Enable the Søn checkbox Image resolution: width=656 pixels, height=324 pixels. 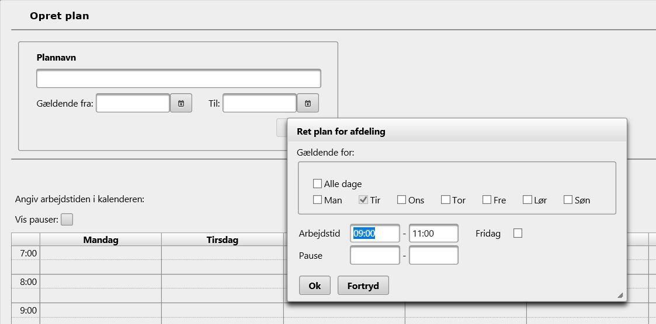pos(568,199)
